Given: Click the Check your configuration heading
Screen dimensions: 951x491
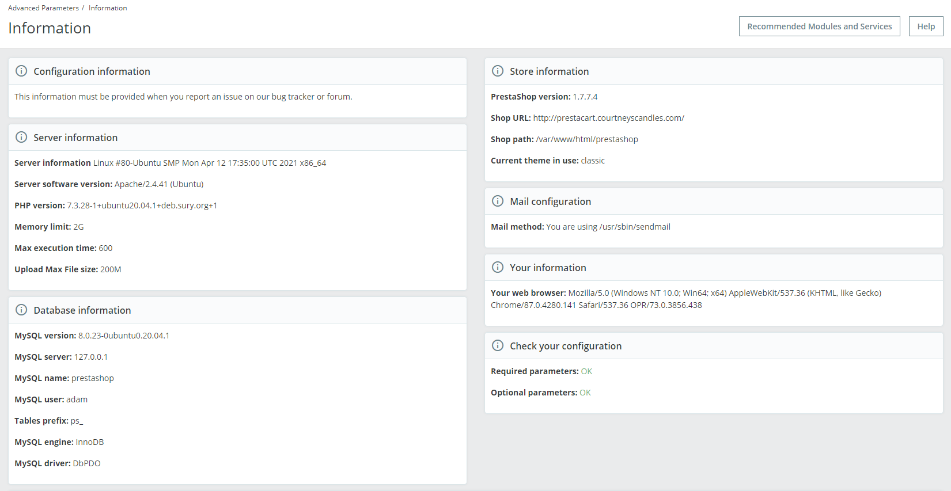Looking at the screenshot, I should click(x=566, y=346).
